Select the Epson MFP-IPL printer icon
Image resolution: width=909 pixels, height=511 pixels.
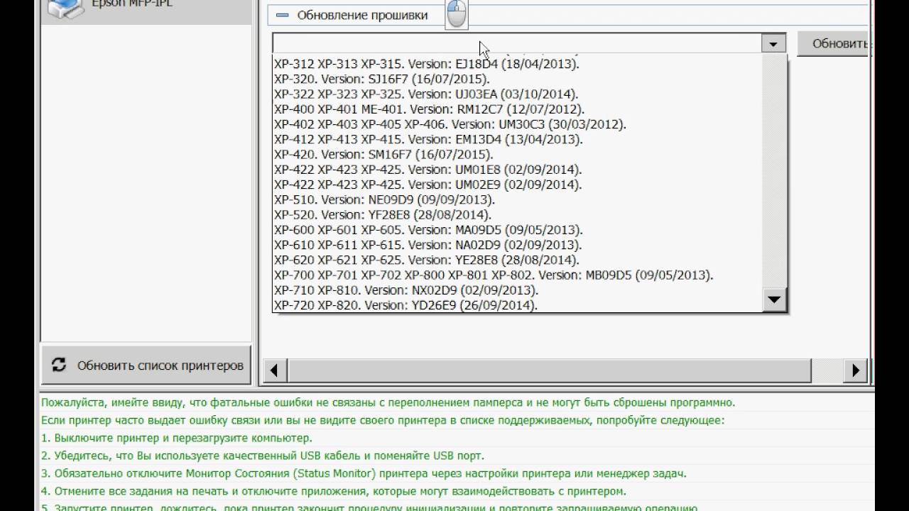(x=66, y=9)
